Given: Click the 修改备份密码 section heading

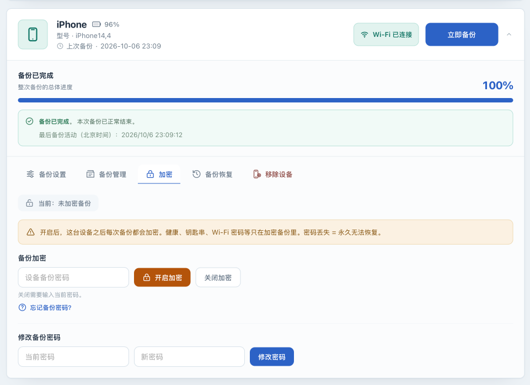Looking at the screenshot, I should pyautogui.click(x=39, y=338).
